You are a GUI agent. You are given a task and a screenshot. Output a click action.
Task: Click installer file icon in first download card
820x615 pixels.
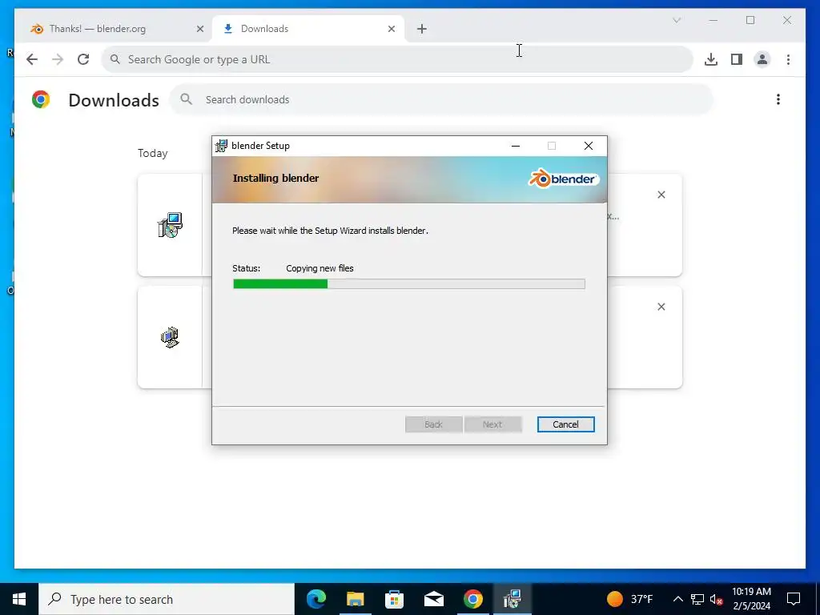click(170, 225)
